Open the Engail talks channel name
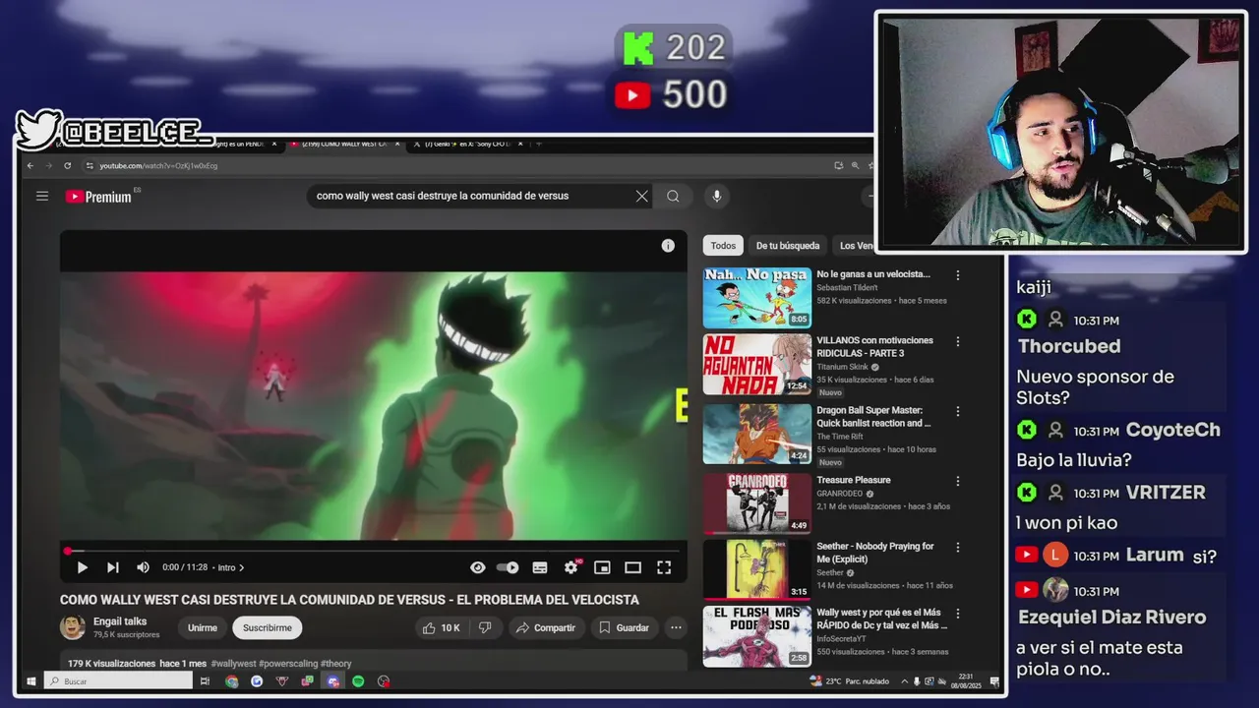 120,621
